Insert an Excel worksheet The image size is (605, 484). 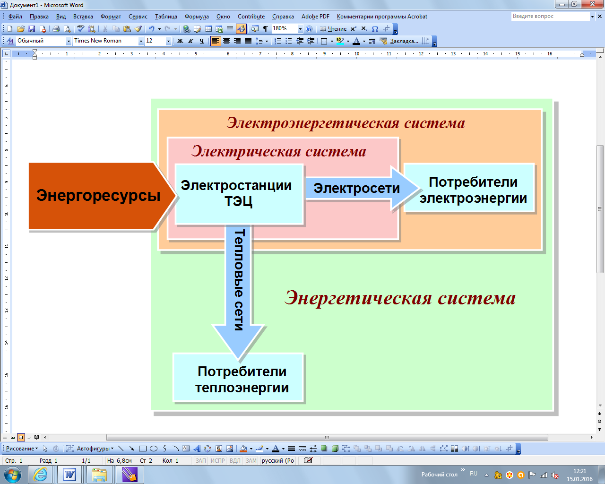pos(219,29)
